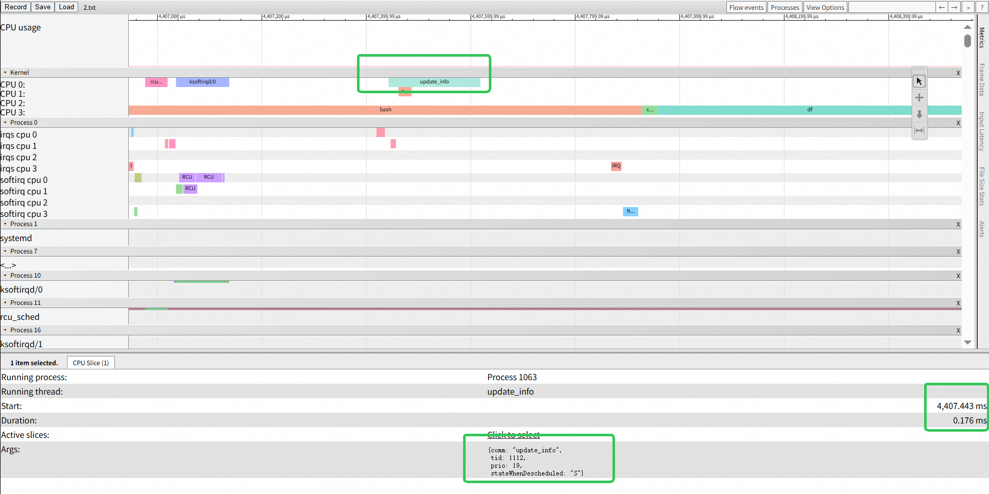Click the scroll up arrow
Viewport: 989px width, 494px height.
967,27
